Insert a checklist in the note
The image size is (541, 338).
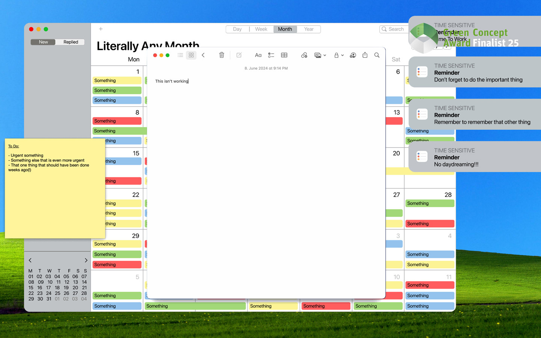[271, 55]
